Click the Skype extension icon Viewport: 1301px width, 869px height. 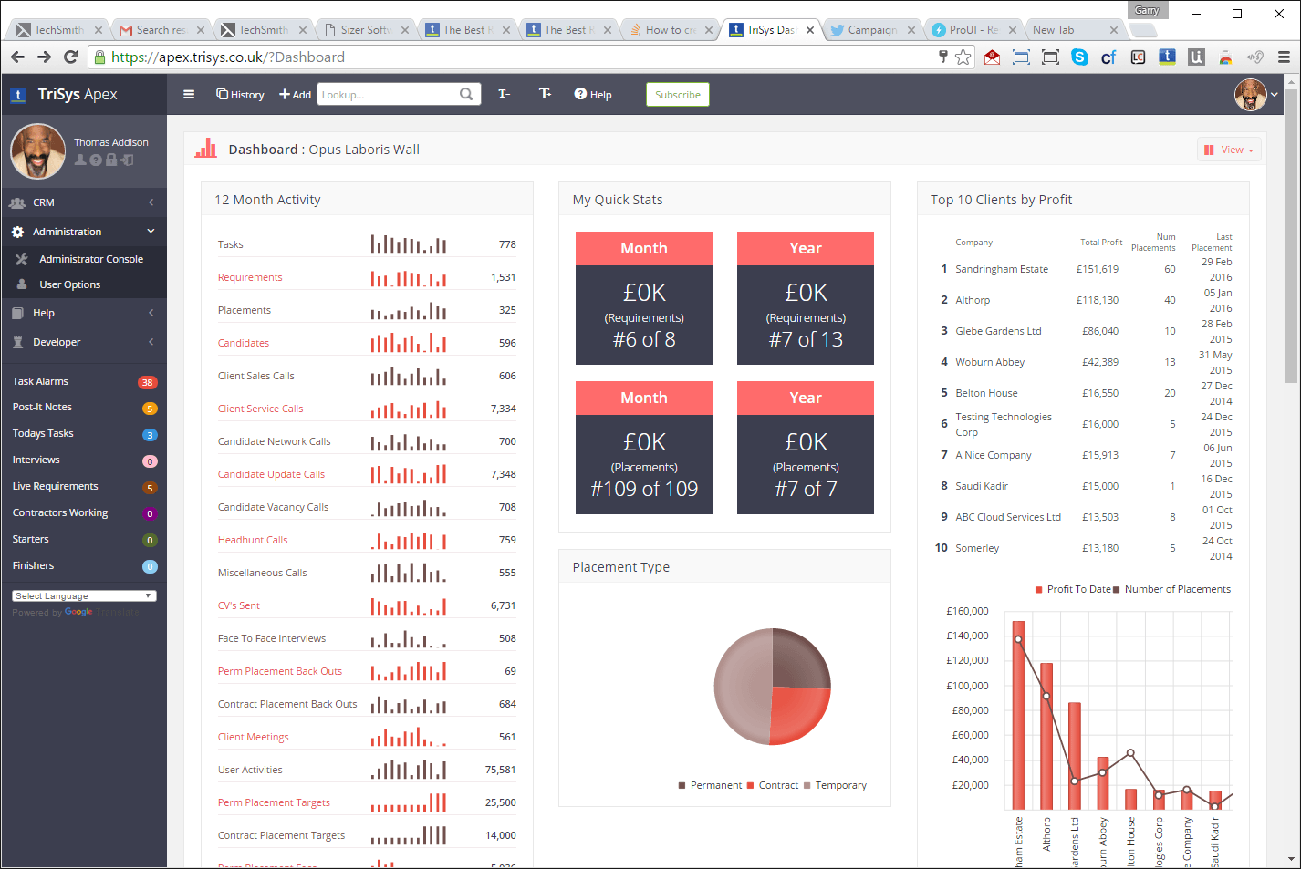coord(1080,57)
